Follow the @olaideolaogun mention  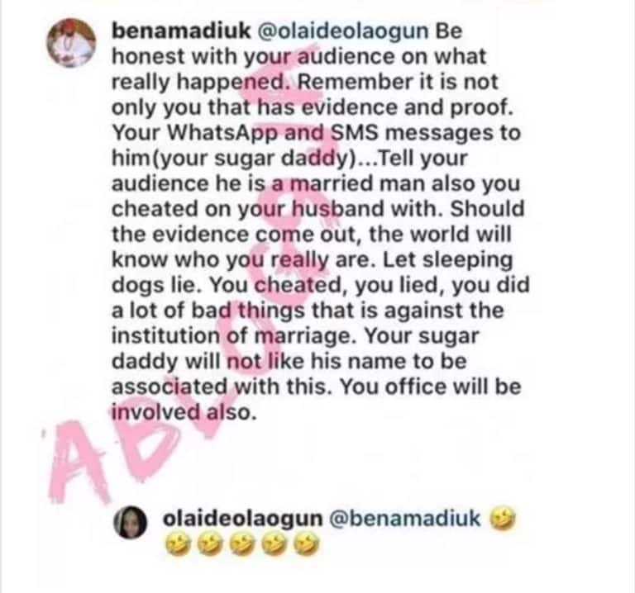343,32
